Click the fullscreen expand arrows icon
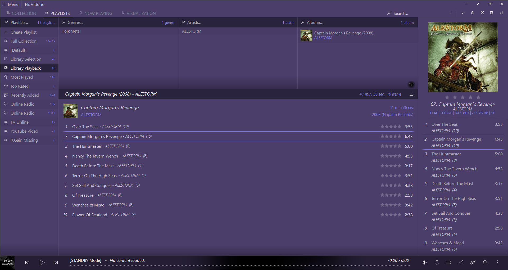This screenshot has width=508, height=270. tap(482, 13)
